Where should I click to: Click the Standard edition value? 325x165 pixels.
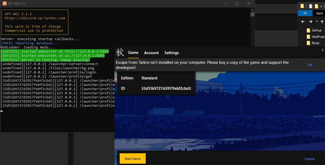pos(149,78)
